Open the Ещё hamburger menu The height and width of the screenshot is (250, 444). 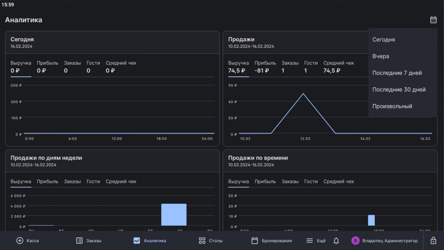(x=316, y=241)
